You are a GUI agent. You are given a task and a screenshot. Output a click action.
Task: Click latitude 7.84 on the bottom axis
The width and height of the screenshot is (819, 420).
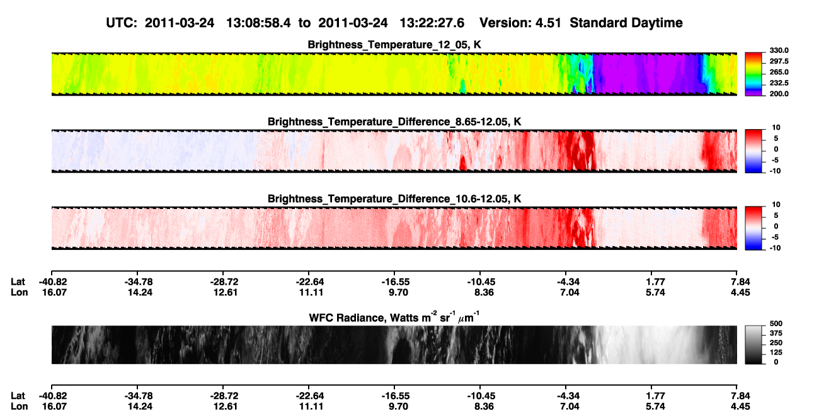740,396
